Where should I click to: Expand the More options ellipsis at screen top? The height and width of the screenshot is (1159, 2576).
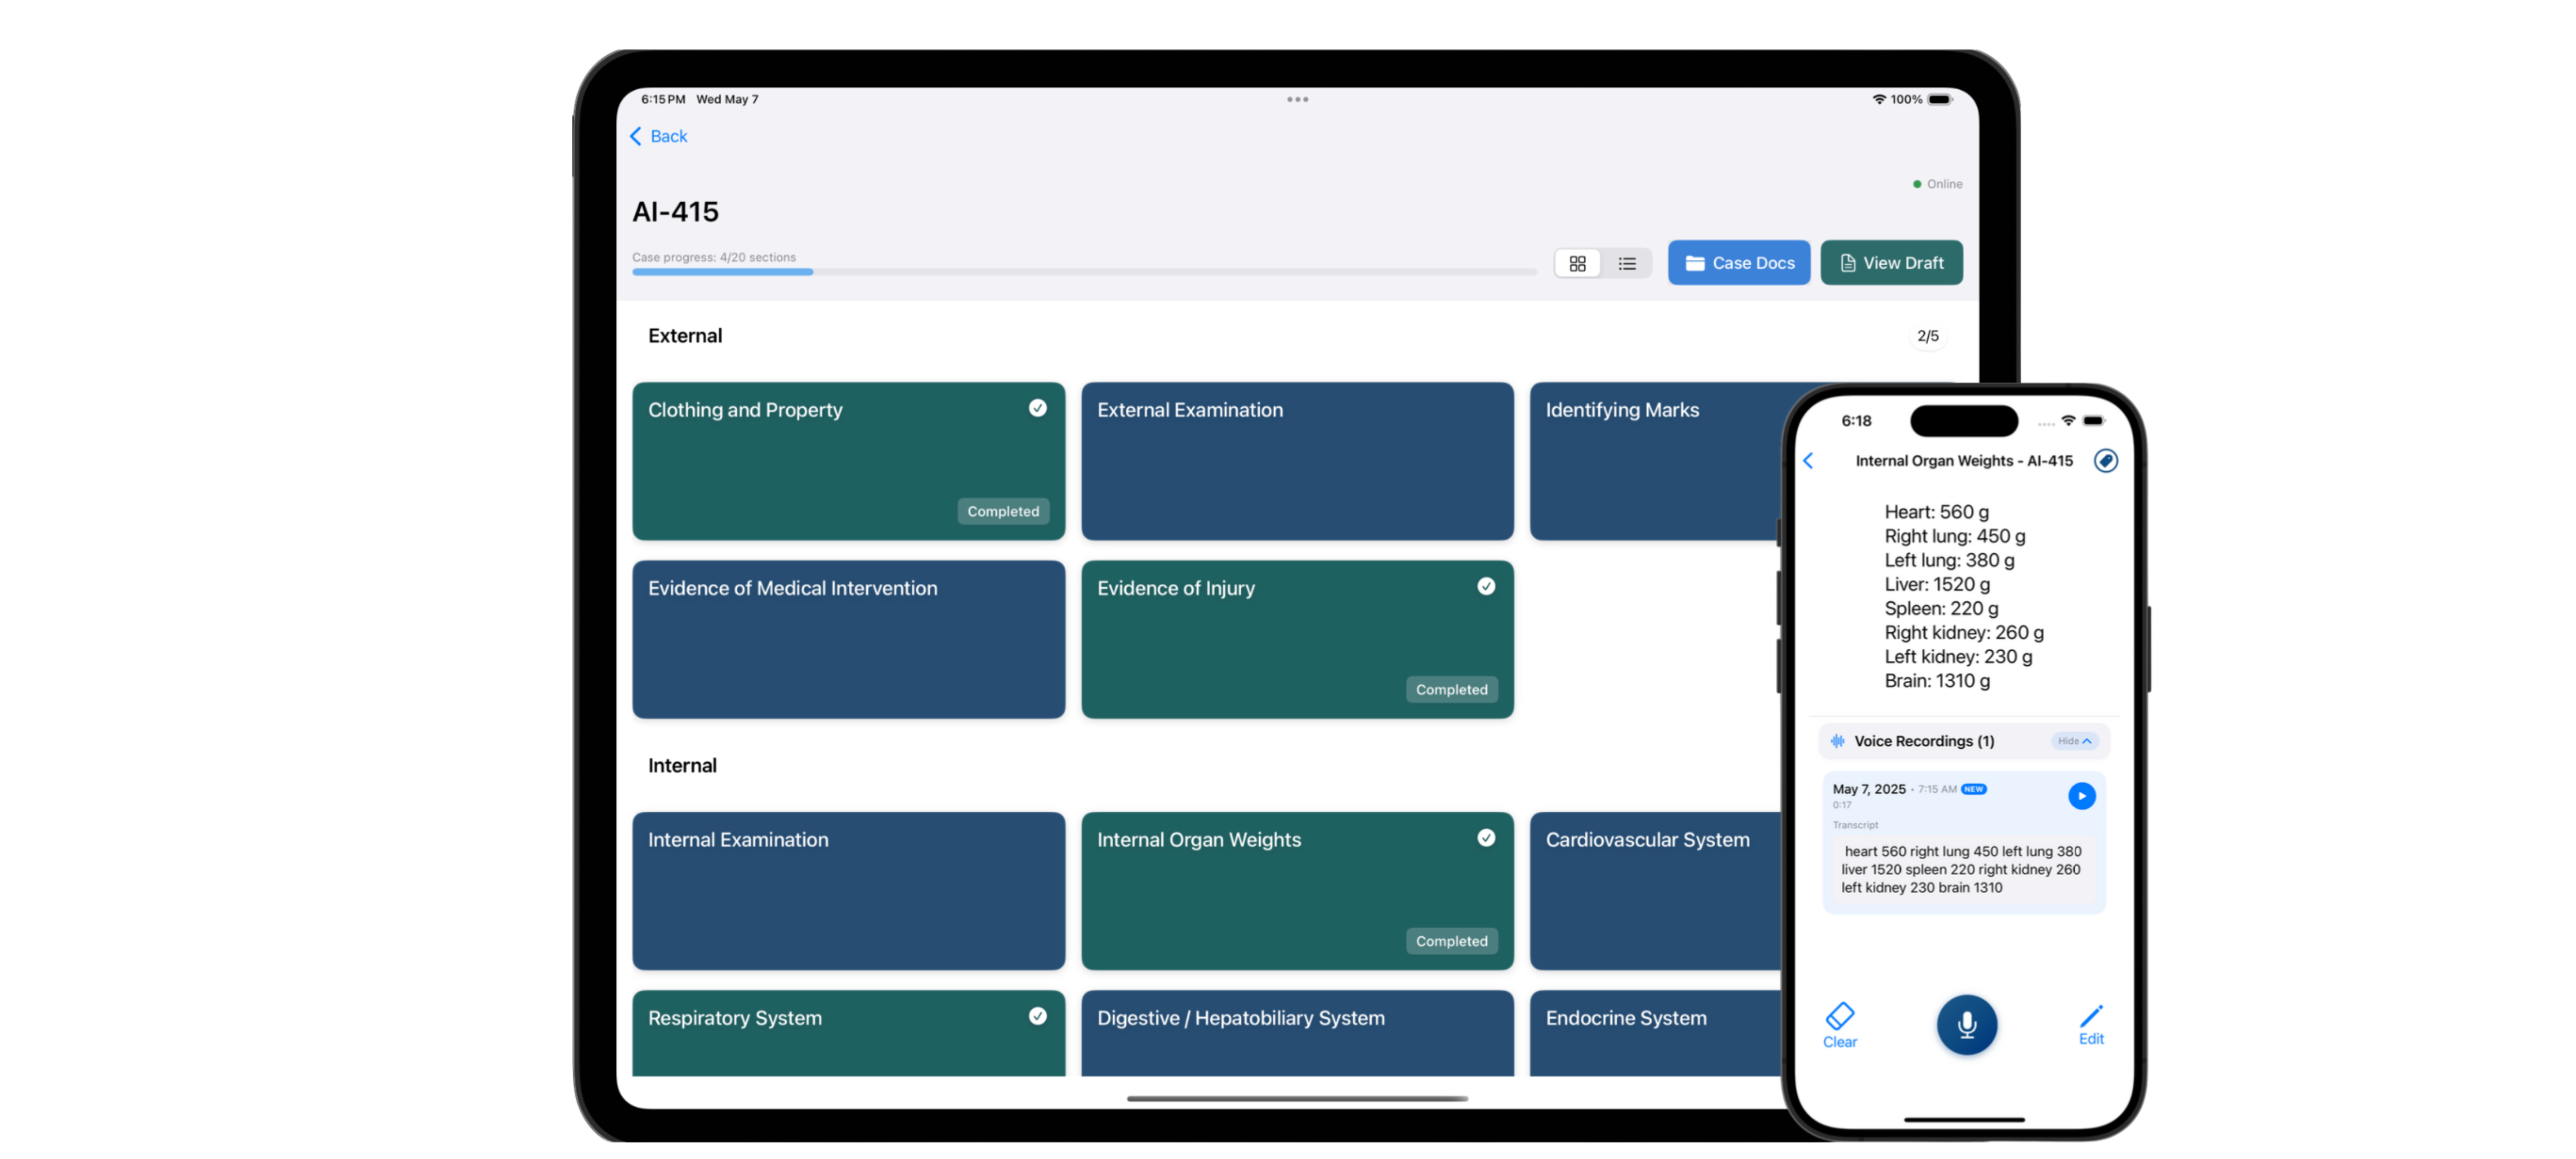click(x=1297, y=99)
